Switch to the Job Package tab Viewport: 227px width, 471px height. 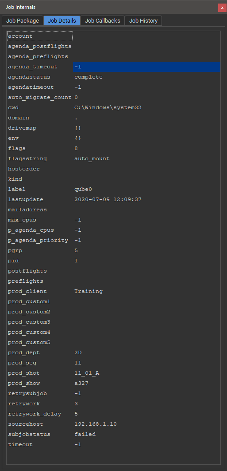[x=23, y=21]
